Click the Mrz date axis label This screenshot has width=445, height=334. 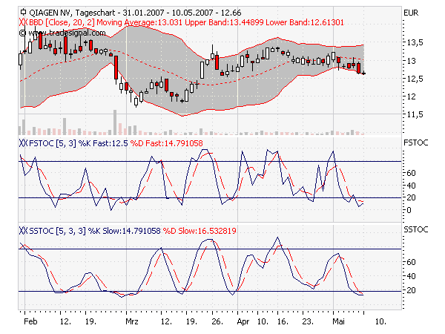(x=132, y=321)
